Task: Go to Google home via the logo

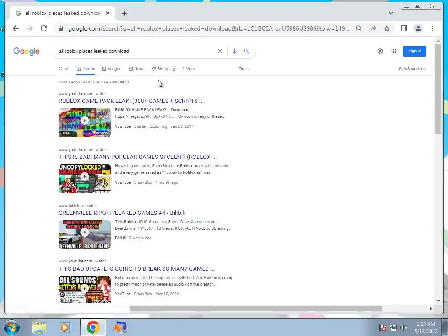Action: 26,52
